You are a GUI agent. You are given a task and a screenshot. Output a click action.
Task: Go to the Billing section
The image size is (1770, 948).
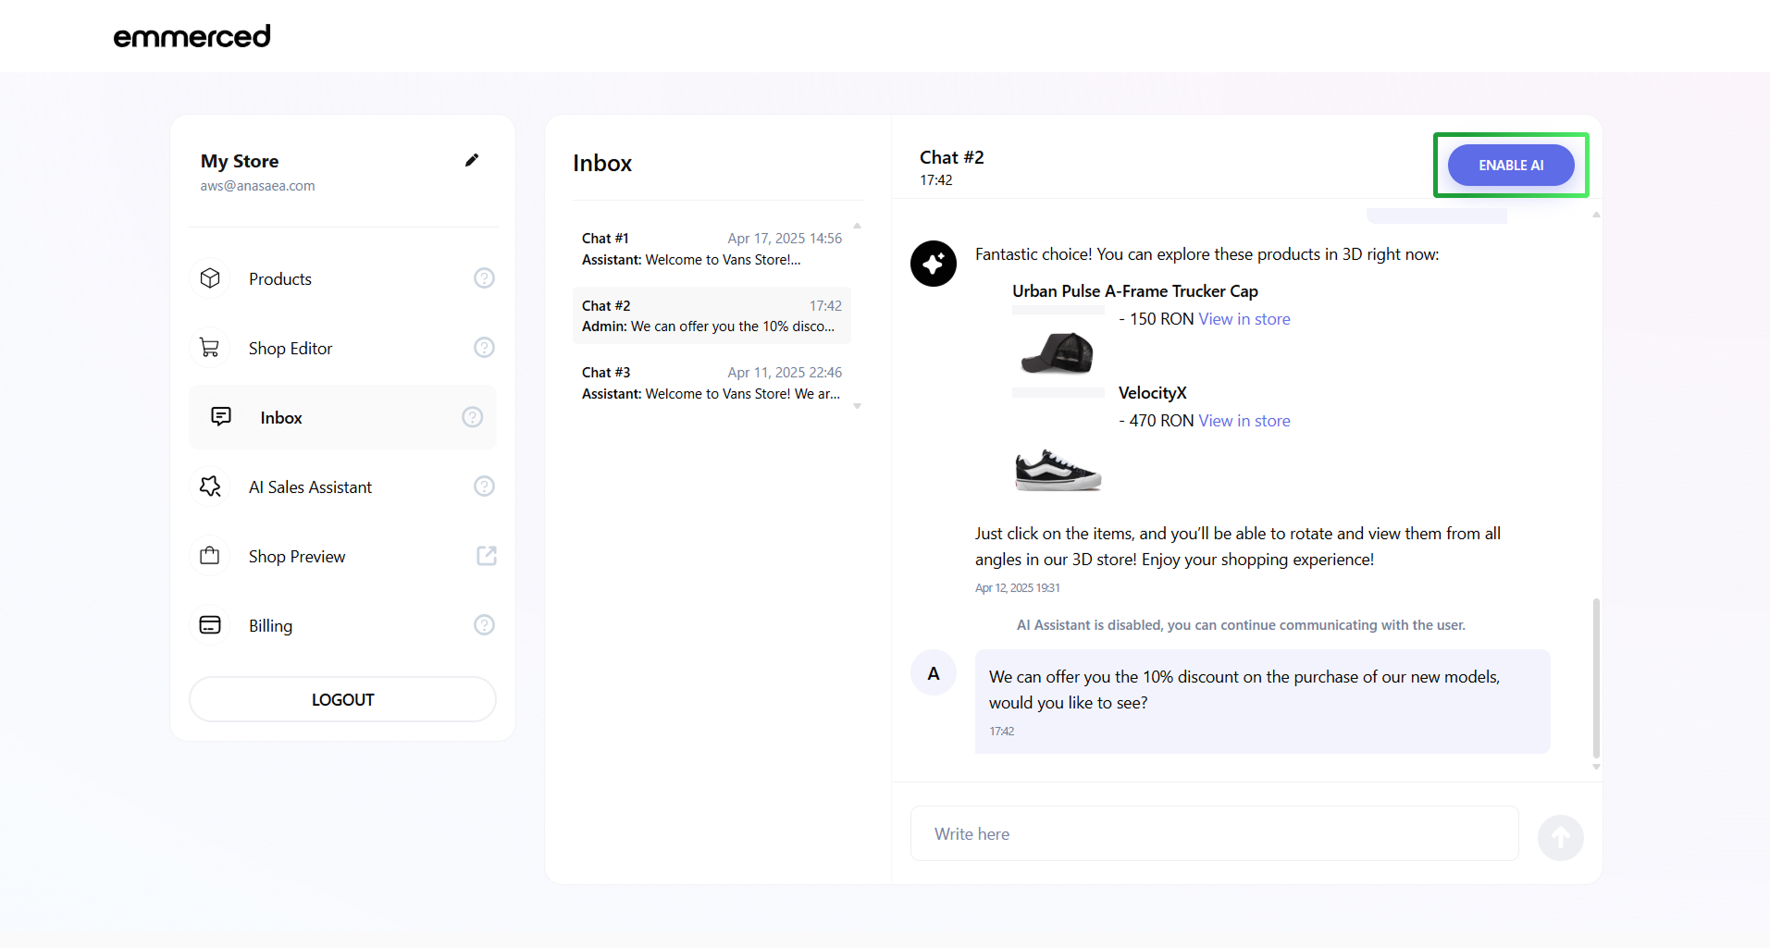(x=270, y=626)
